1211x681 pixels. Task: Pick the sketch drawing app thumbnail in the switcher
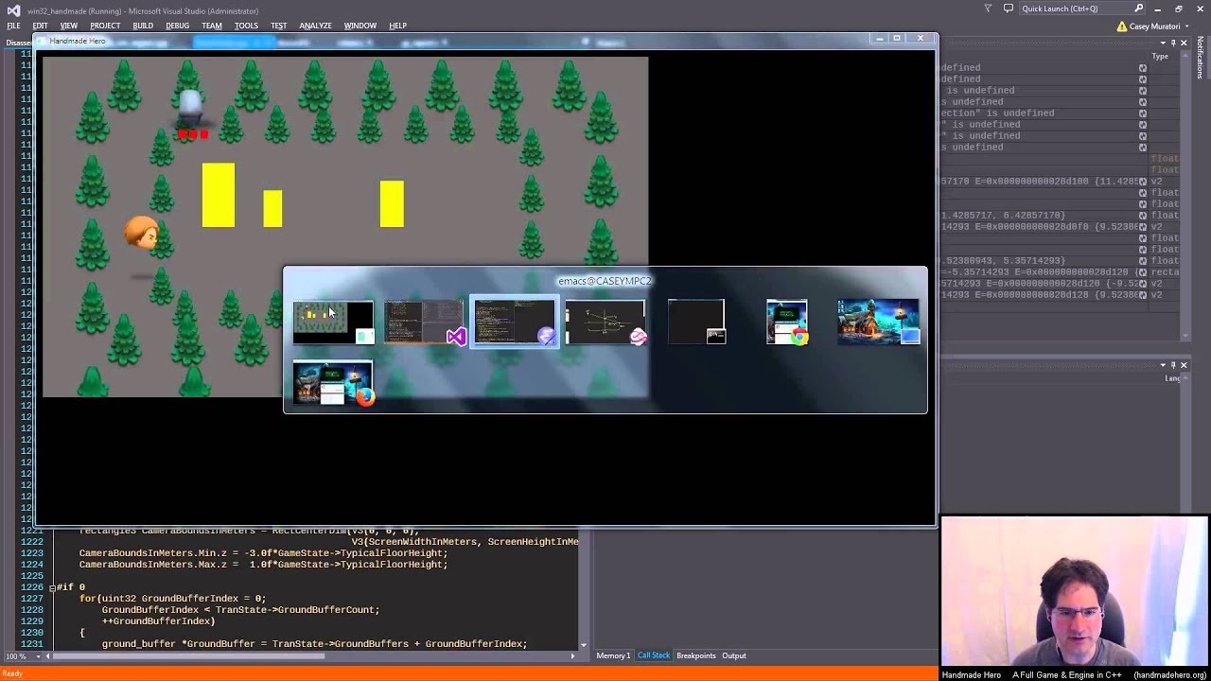[605, 323]
